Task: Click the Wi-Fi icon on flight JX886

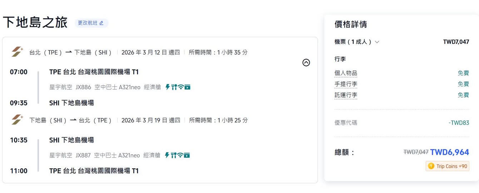Action: 181,87
